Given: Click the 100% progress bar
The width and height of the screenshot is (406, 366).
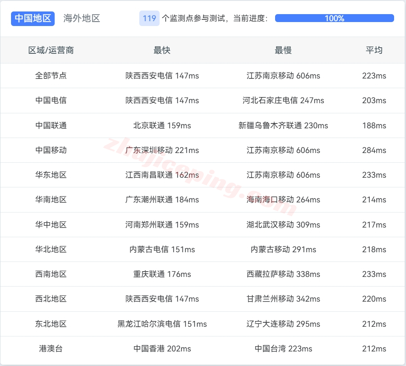Looking at the screenshot, I should point(334,18).
